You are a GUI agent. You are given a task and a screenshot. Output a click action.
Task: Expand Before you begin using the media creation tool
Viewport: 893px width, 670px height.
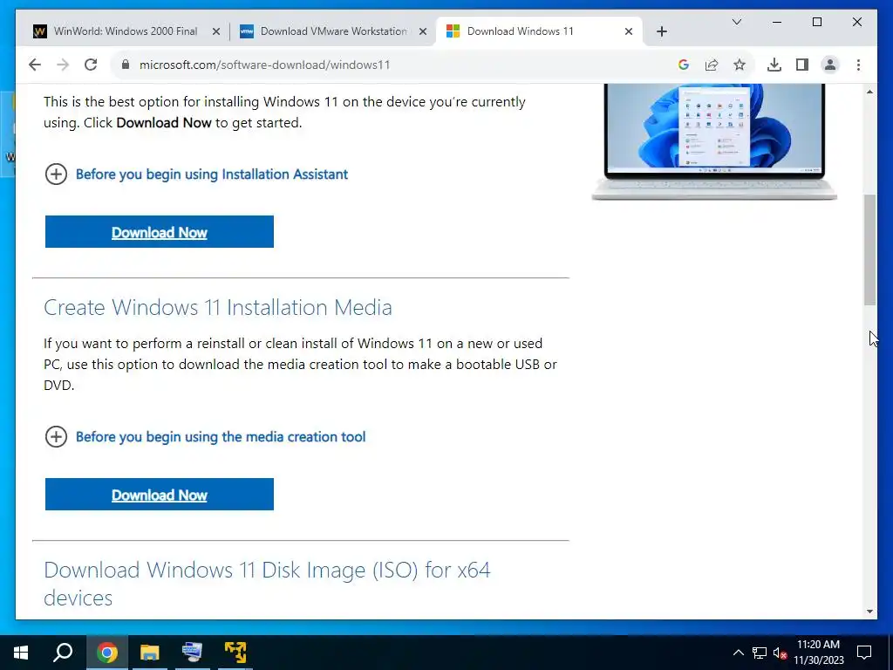(221, 437)
